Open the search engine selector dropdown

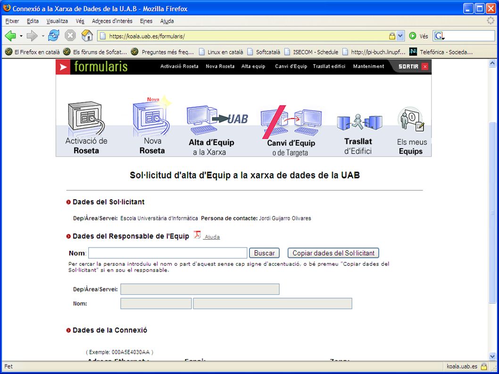pyautogui.click(x=439, y=36)
